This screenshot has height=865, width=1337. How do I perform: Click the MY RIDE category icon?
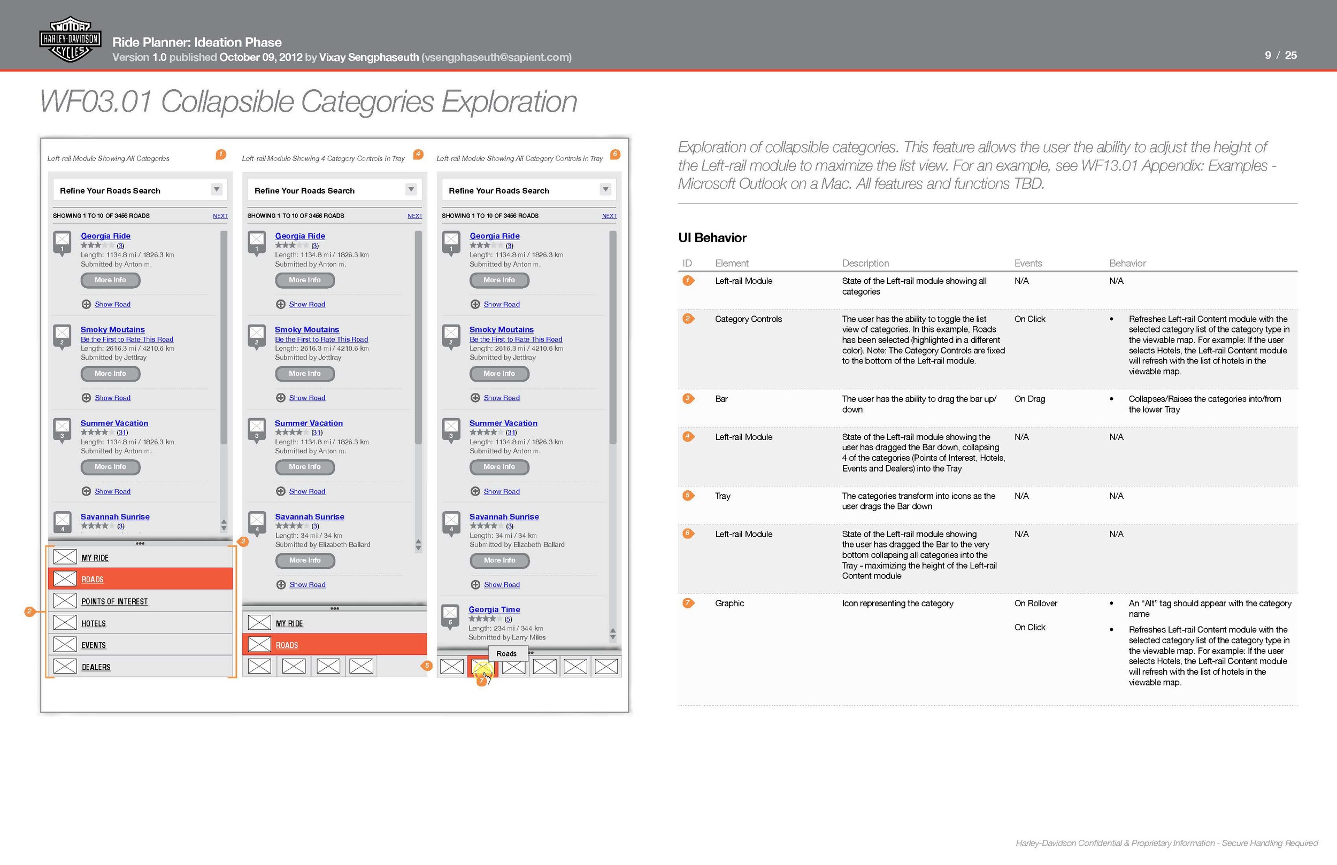(65, 558)
